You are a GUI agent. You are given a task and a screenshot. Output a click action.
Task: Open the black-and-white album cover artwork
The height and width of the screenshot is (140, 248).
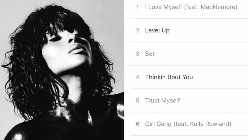pos(62,70)
